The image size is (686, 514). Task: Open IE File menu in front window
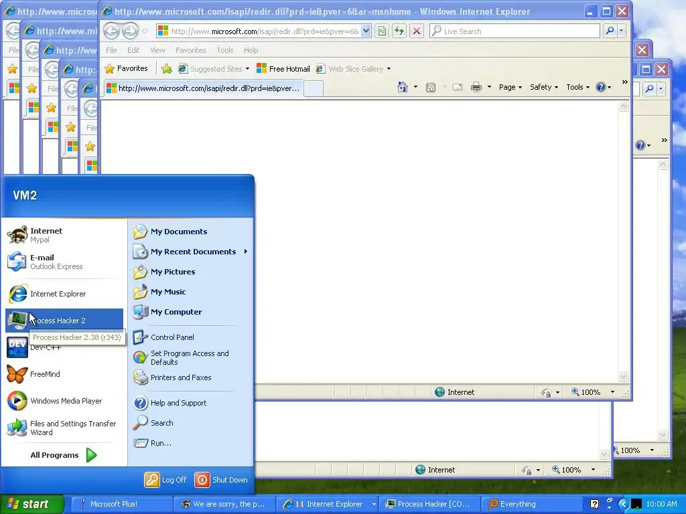tap(111, 50)
